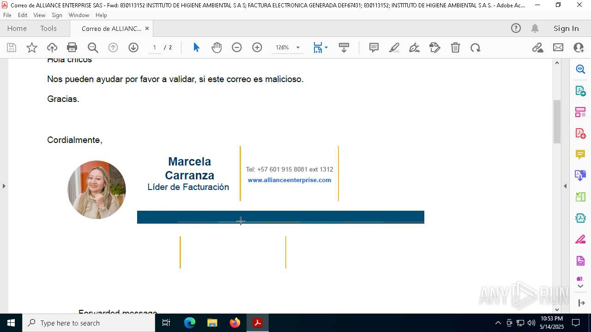The width and height of the screenshot is (591, 332).
Task: Activate the selection arrow tool
Action: [x=196, y=47]
